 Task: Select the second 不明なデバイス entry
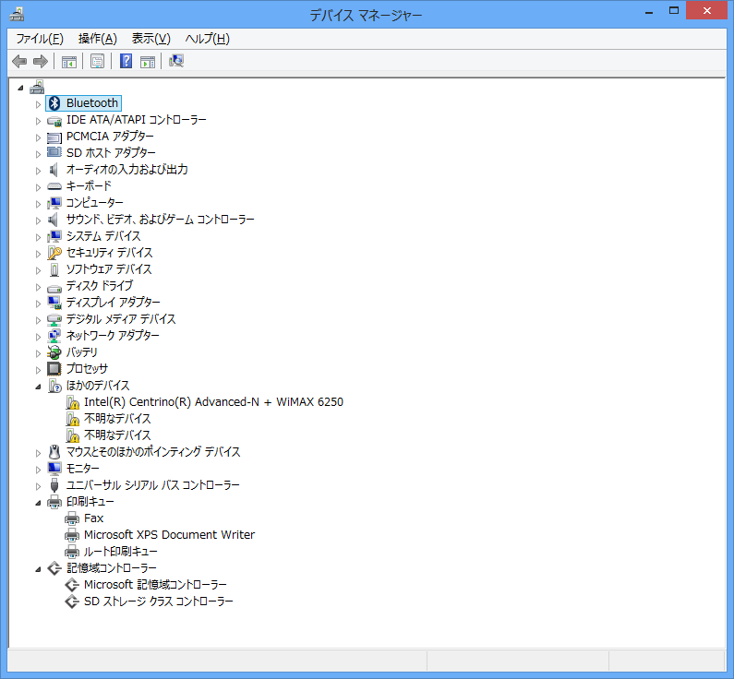(x=117, y=435)
